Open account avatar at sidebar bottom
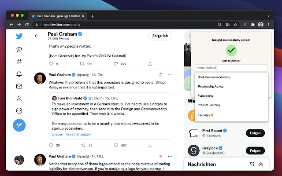 pos(19,160)
